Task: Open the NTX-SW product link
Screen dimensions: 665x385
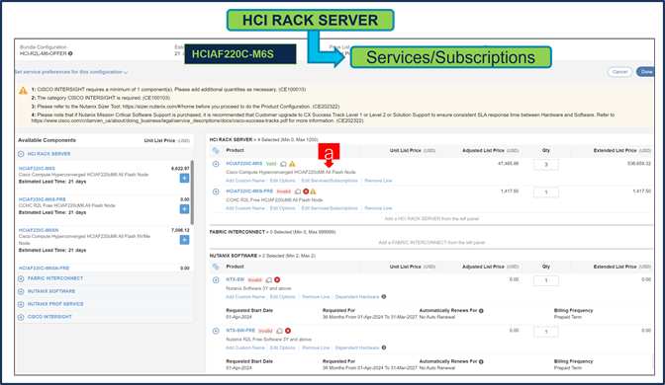Action: (236, 279)
